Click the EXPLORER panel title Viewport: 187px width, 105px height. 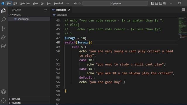click(x=16, y=10)
